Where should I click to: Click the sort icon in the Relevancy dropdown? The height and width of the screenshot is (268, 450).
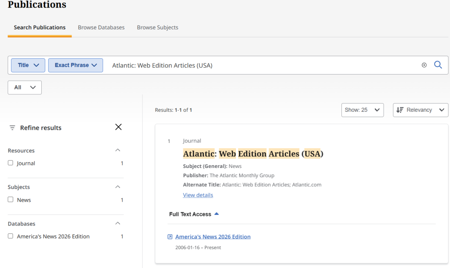(x=400, y=110)
